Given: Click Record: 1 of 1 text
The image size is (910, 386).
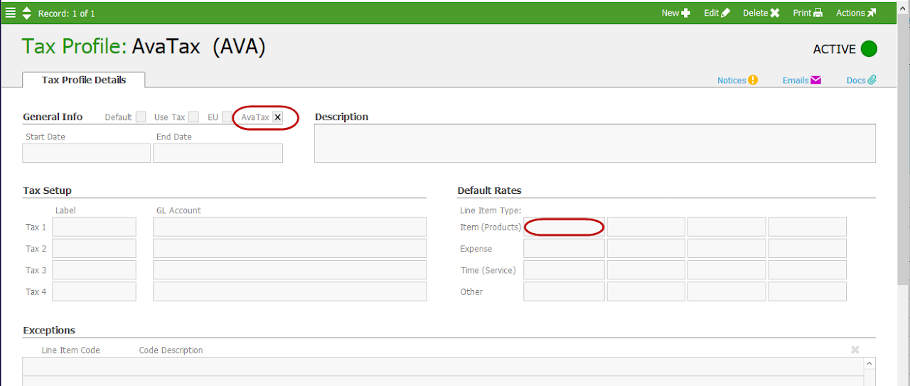Looking at the screenshot, I should (66, 14).
